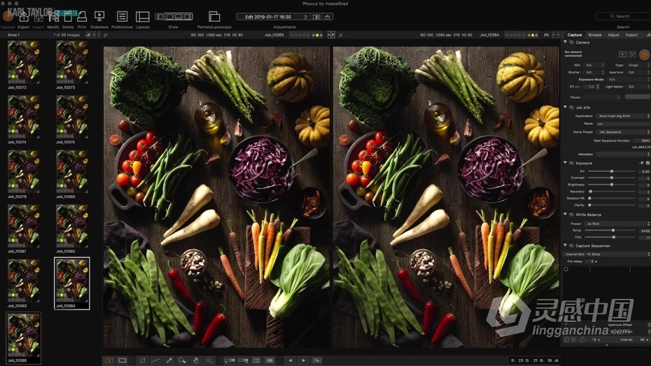Image resolution: width=651 pixels, height=366 pixels.
Task: Select single image view mode
Action: pyautogui.click(x=122, y=360)
